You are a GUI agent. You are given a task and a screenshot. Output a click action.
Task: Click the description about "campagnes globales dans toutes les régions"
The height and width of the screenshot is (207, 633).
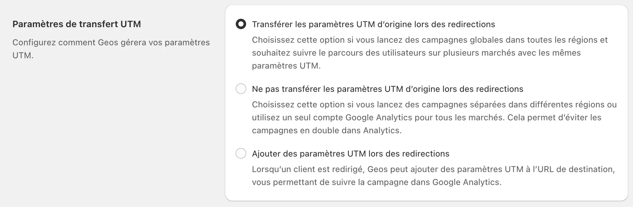coord(430,40)
